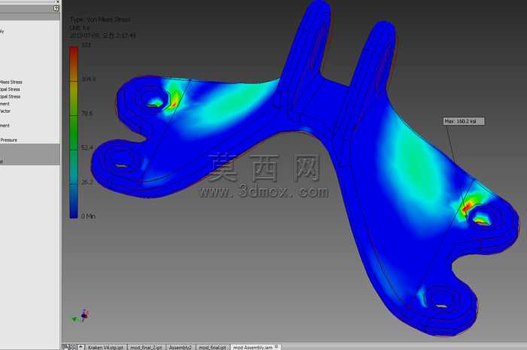The width and height of the screenshot is (527, 350).
Task: Open the browser panel help question-mark icon
Action: coord(56,9)
